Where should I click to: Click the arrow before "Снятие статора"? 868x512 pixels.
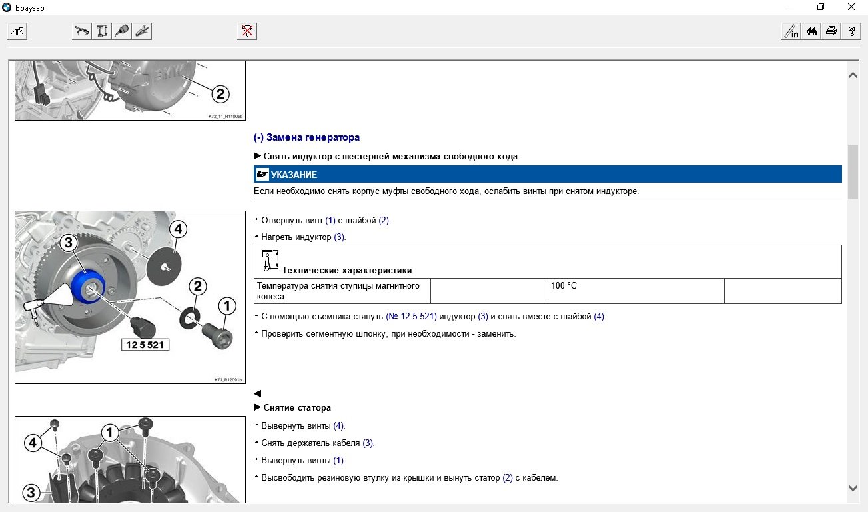(x=258, y=407)
